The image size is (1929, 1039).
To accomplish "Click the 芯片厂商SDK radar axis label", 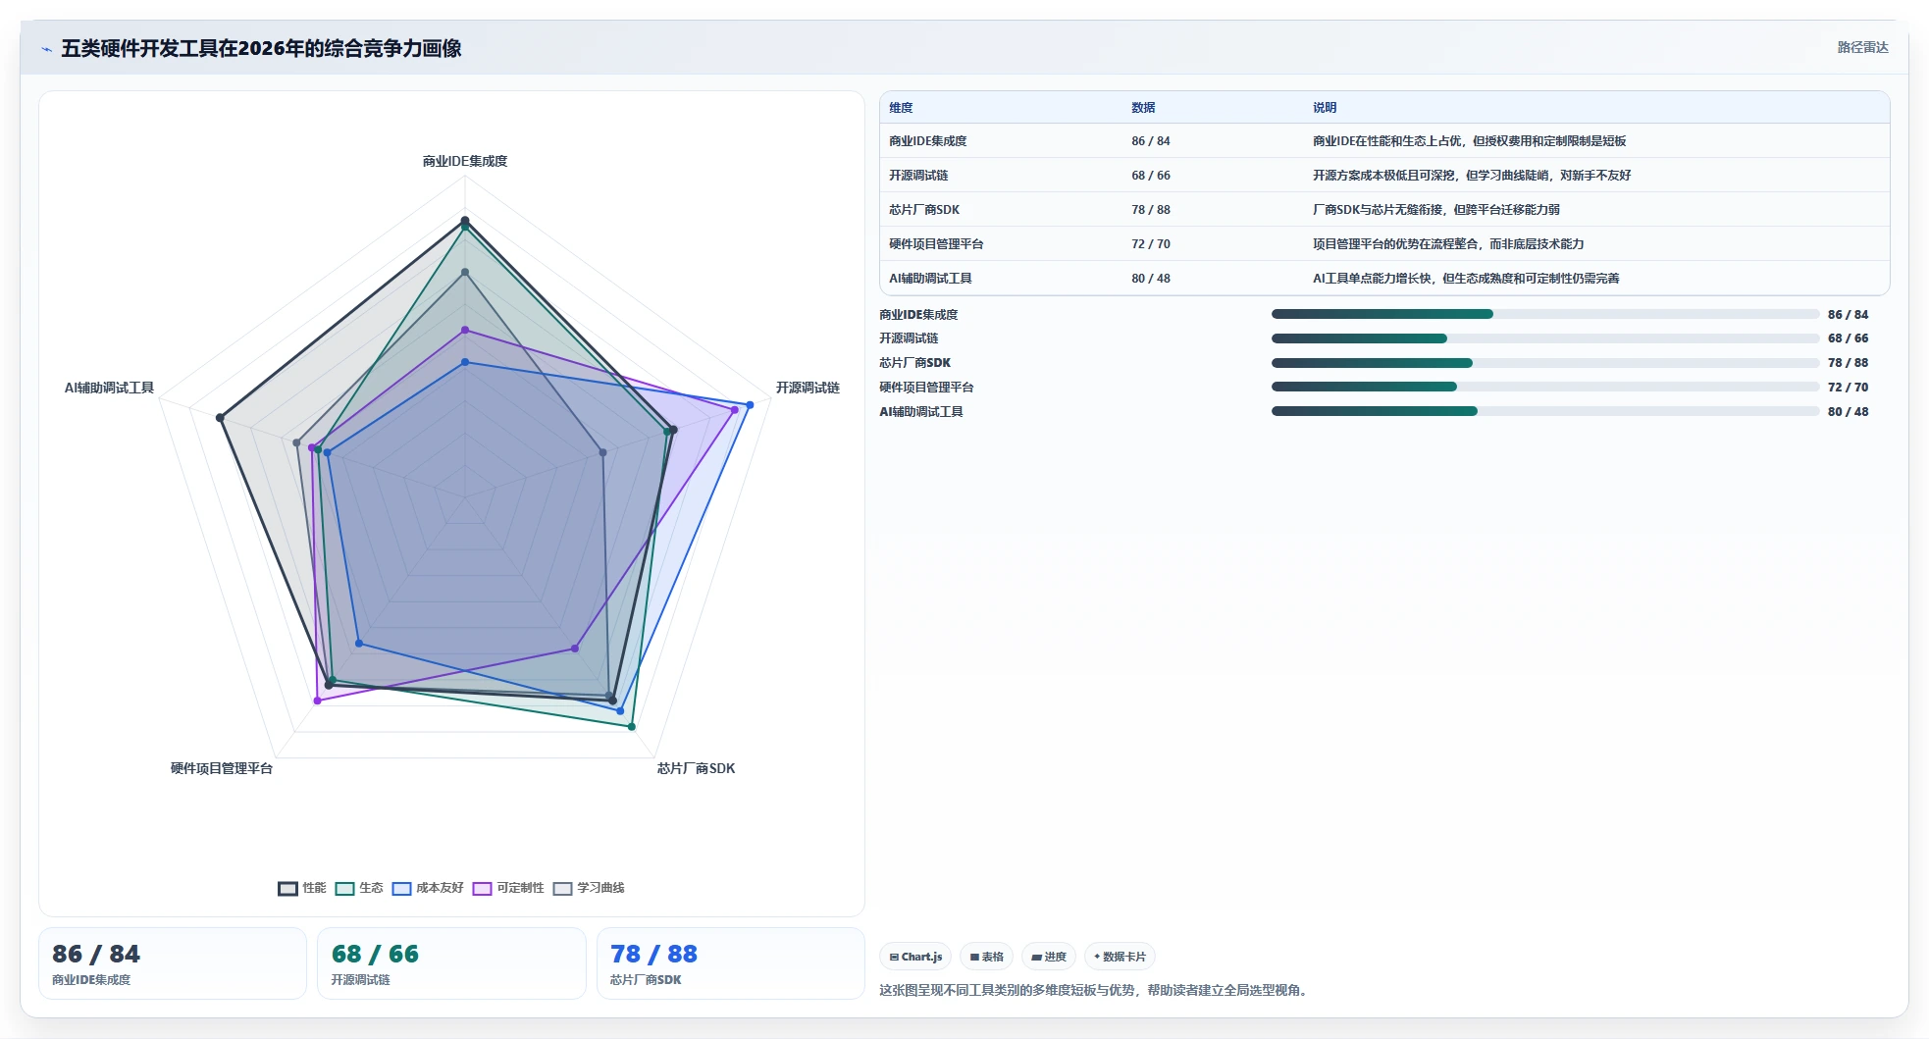I will click(696, 768).
